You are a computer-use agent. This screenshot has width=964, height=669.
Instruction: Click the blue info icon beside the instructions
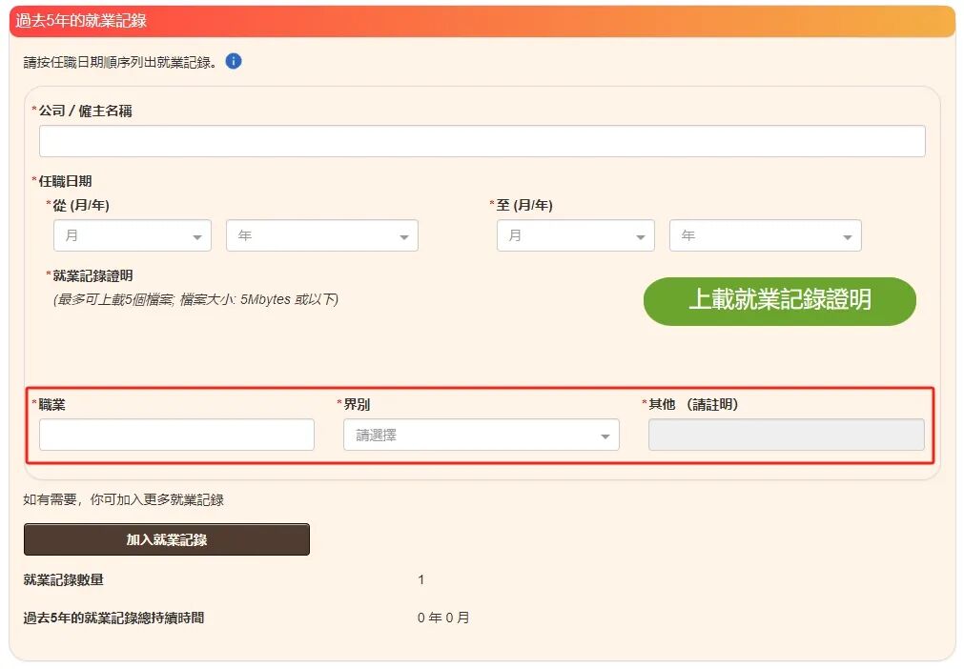click(x=232, y=62)
